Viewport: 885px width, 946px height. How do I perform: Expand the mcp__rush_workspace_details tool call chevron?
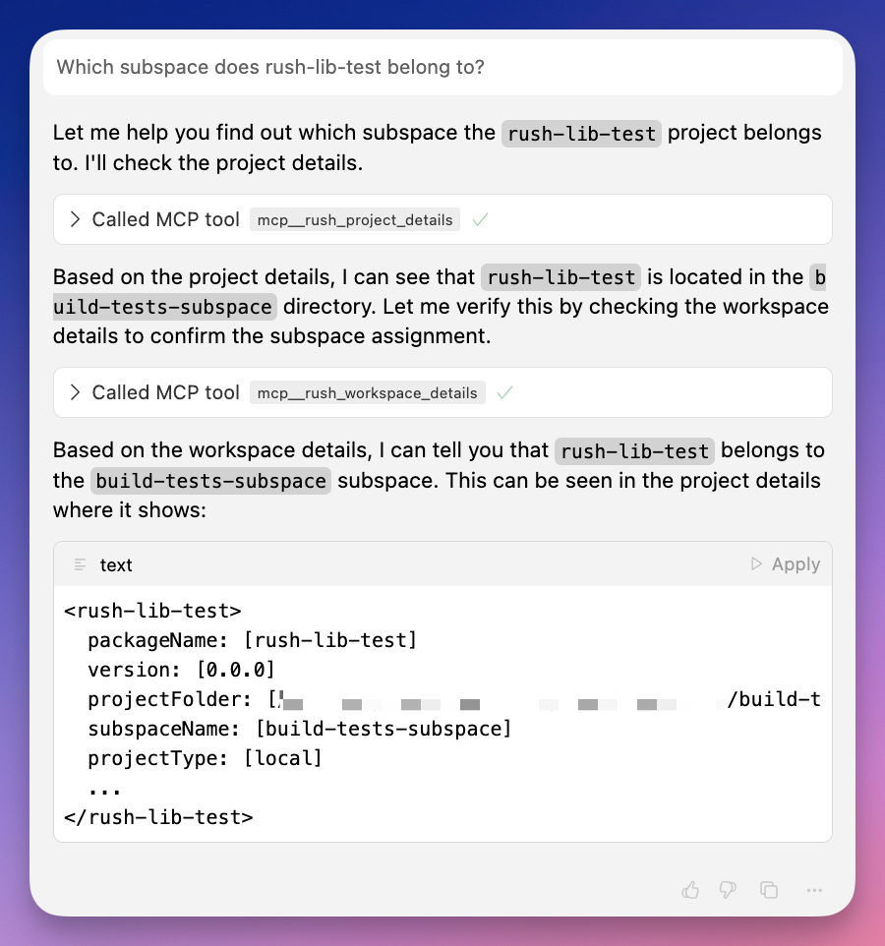[75, 393]
